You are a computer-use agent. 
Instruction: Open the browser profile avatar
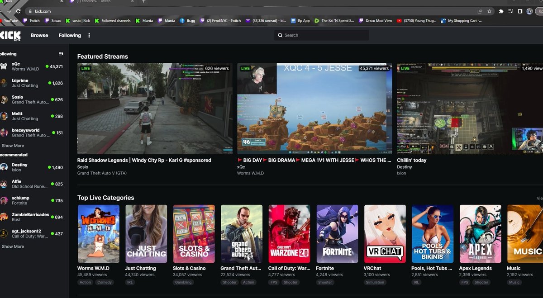[x=530, y=11]
